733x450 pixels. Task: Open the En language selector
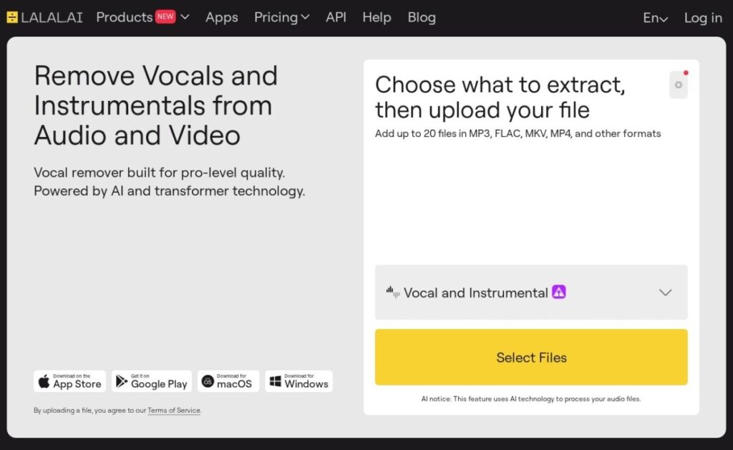[656, 18]
